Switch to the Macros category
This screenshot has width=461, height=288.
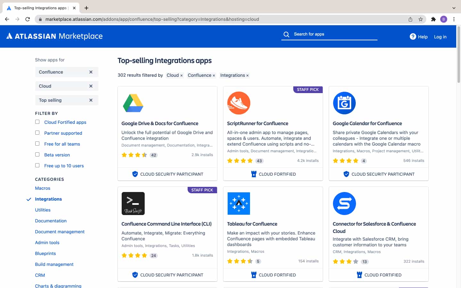(x=43, y=188)
